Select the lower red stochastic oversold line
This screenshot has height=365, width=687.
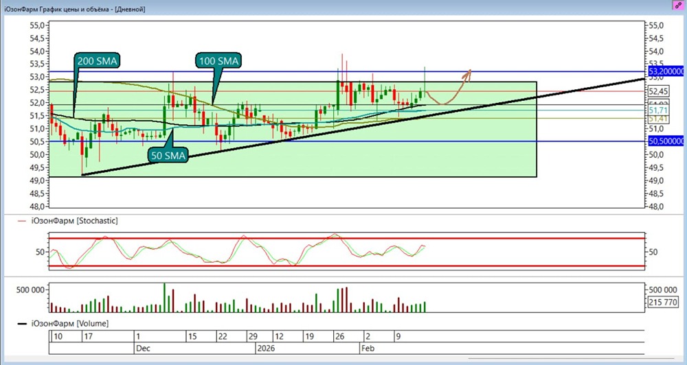coord(346,266)
